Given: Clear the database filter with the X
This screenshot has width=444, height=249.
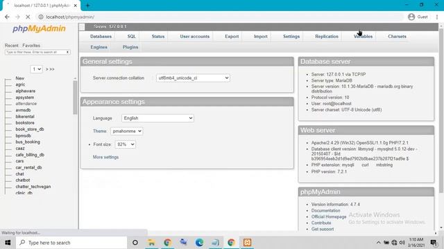Looking at the screenshot, I should coord(68,53).
